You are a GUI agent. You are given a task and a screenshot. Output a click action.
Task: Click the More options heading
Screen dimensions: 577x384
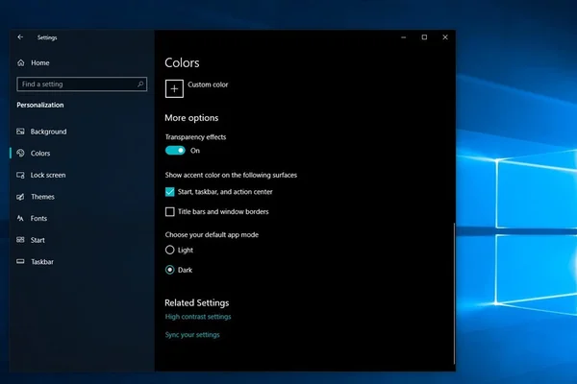coord(191,118)
